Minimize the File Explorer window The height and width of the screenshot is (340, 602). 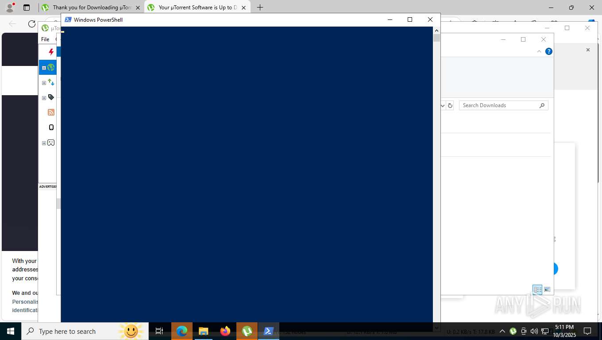point(503,39)
